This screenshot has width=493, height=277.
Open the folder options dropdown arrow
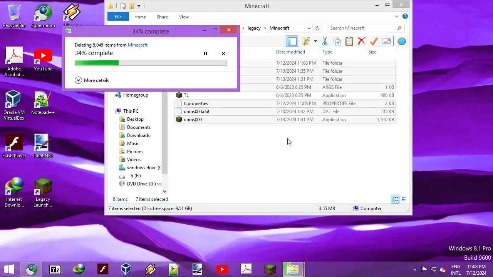tap(315, 41)
